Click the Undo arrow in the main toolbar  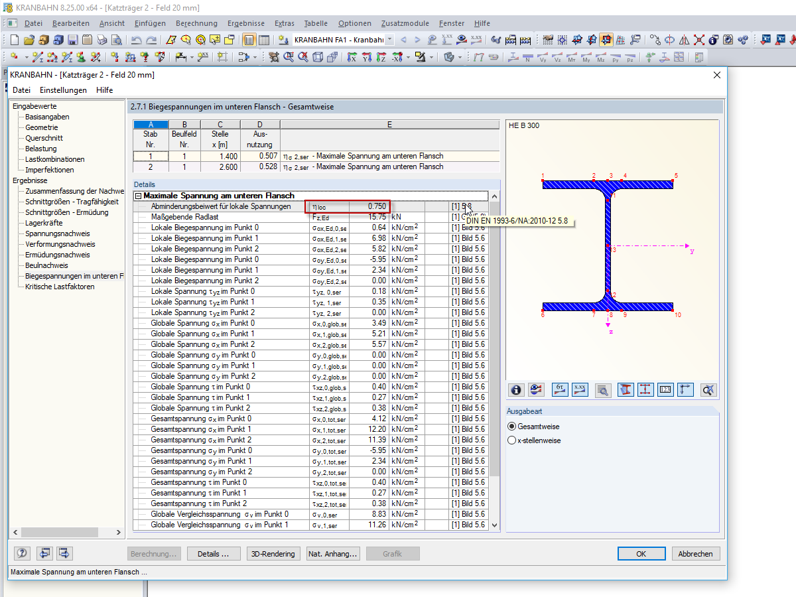[136, 40]
